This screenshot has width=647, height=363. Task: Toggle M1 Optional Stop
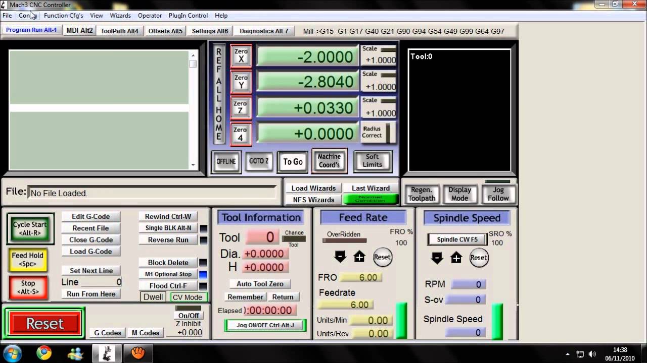pos(168,274)
